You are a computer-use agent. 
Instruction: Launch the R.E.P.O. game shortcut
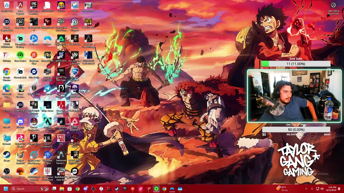pyautogui.click(x=61, y=7)
